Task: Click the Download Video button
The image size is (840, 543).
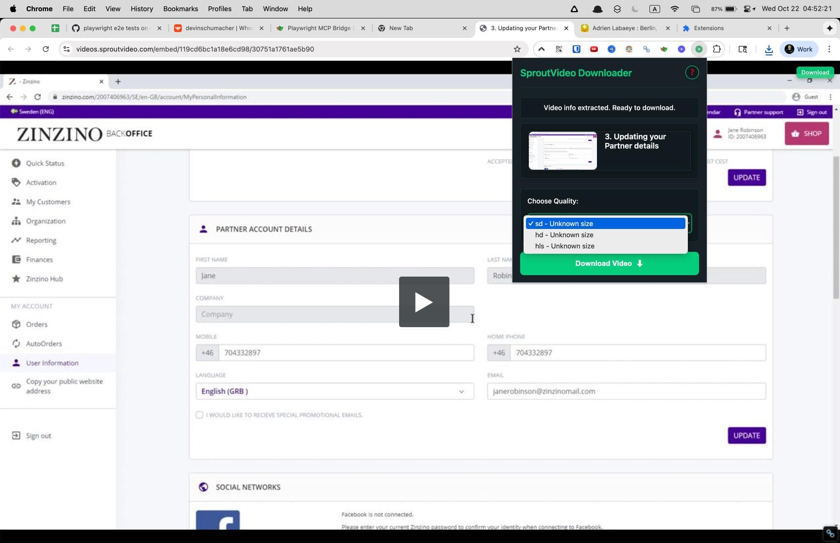Action: [x=609, y=263]
